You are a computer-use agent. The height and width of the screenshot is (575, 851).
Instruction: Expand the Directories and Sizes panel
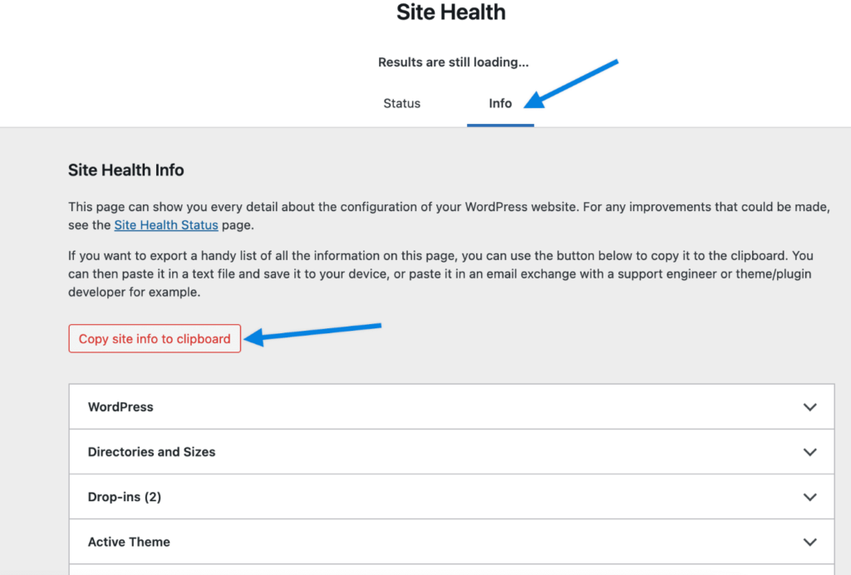click(451, 452)
